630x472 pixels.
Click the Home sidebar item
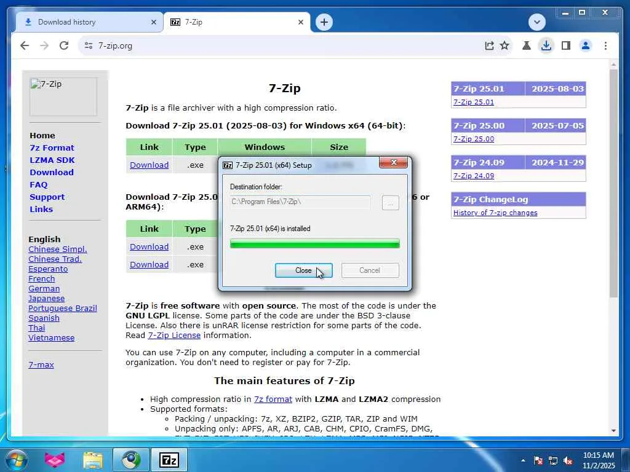(42, 136)
